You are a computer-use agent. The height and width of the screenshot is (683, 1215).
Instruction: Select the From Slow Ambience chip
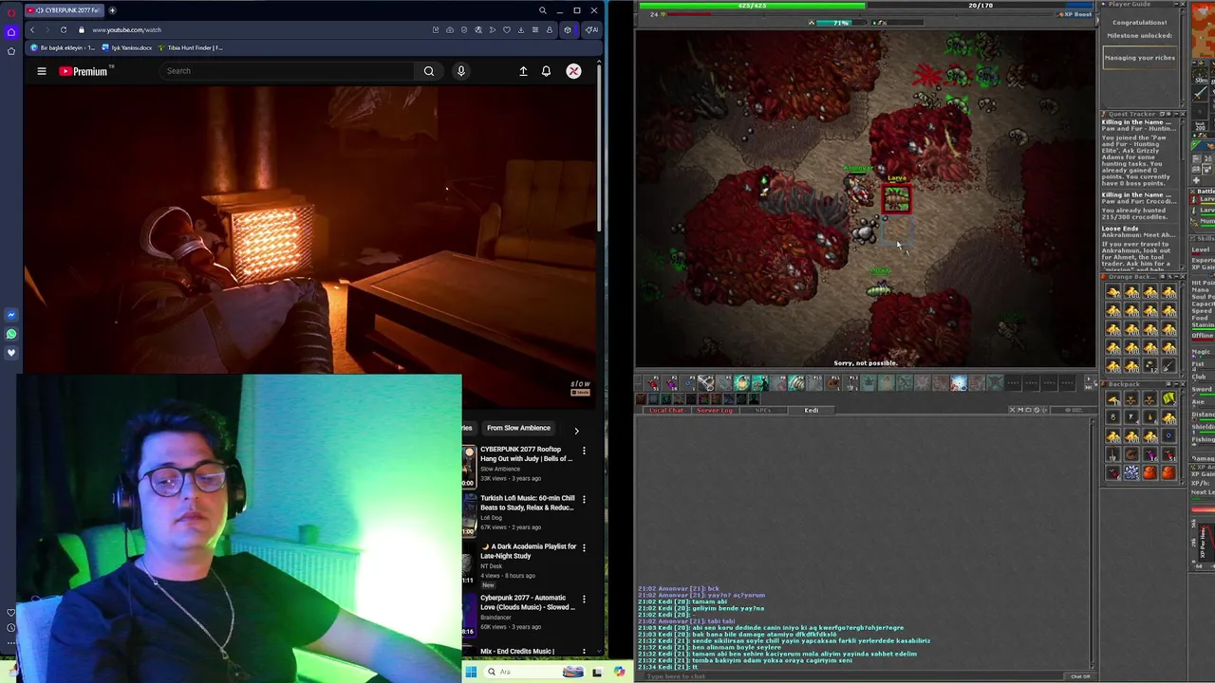pos(518,428)
